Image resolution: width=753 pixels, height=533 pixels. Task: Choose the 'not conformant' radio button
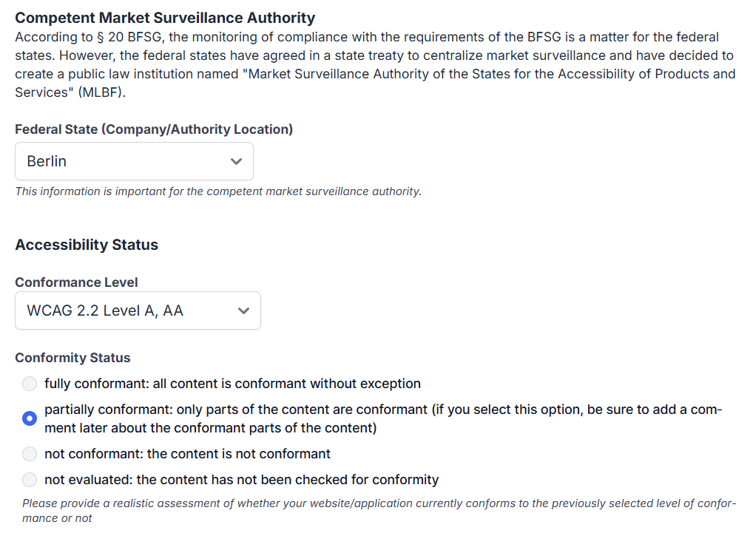(29, 454)
